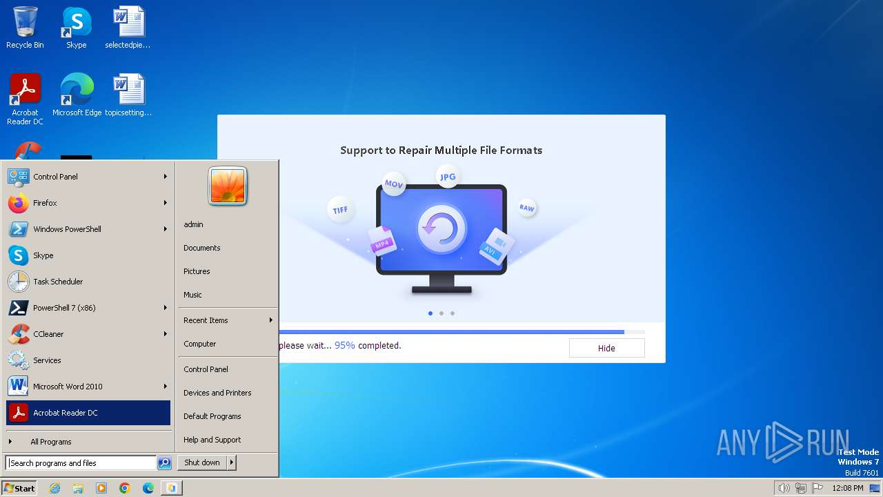Image resolution: width=883 pixels, height=497 pixels.
Task: Click the volume speaker tray icon
Action: coord(784,488)
